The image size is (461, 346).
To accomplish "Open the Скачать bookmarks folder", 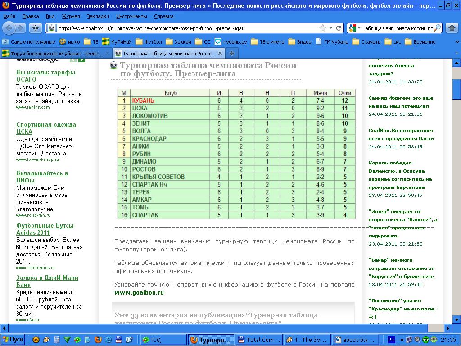I will (366, 42).
